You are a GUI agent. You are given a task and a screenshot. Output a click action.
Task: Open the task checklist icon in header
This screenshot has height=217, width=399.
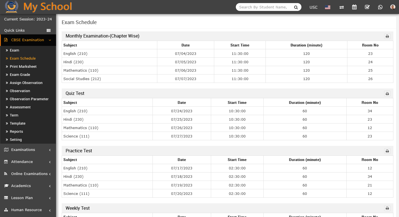click(367, 7)
